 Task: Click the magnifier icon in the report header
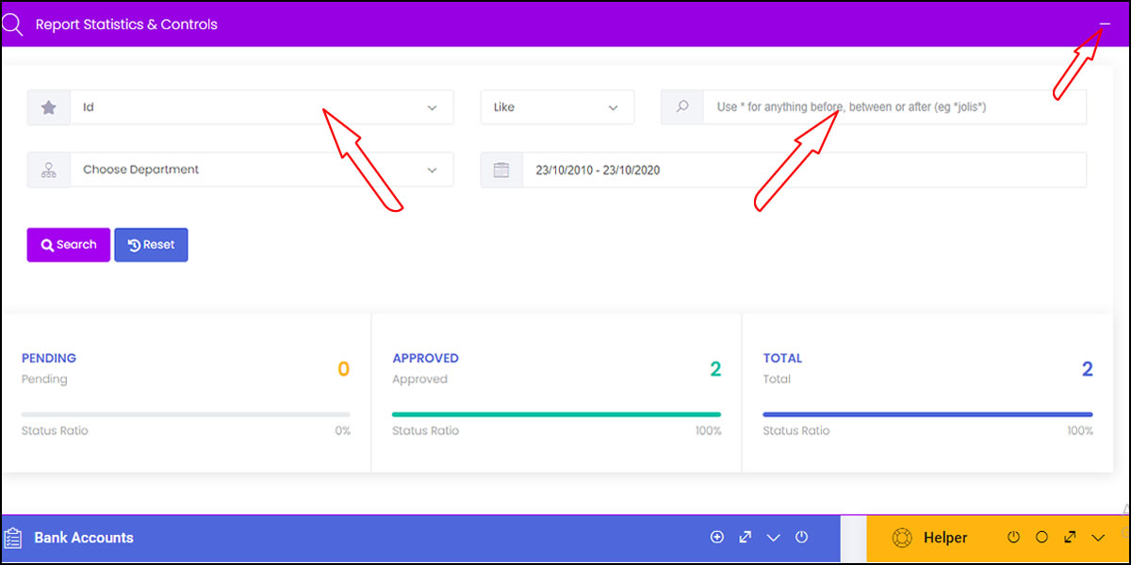click(x=12, y=24)
